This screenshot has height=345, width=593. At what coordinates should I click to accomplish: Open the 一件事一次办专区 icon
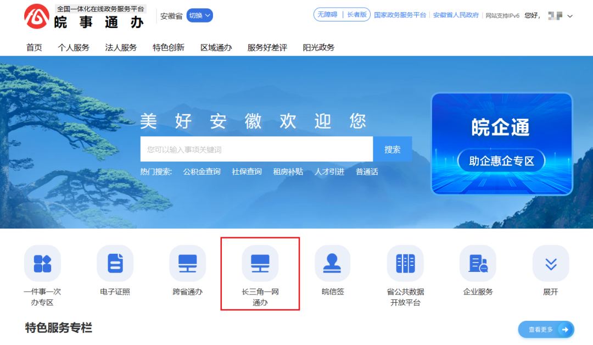pyautogui.click(x=42, y=263)
